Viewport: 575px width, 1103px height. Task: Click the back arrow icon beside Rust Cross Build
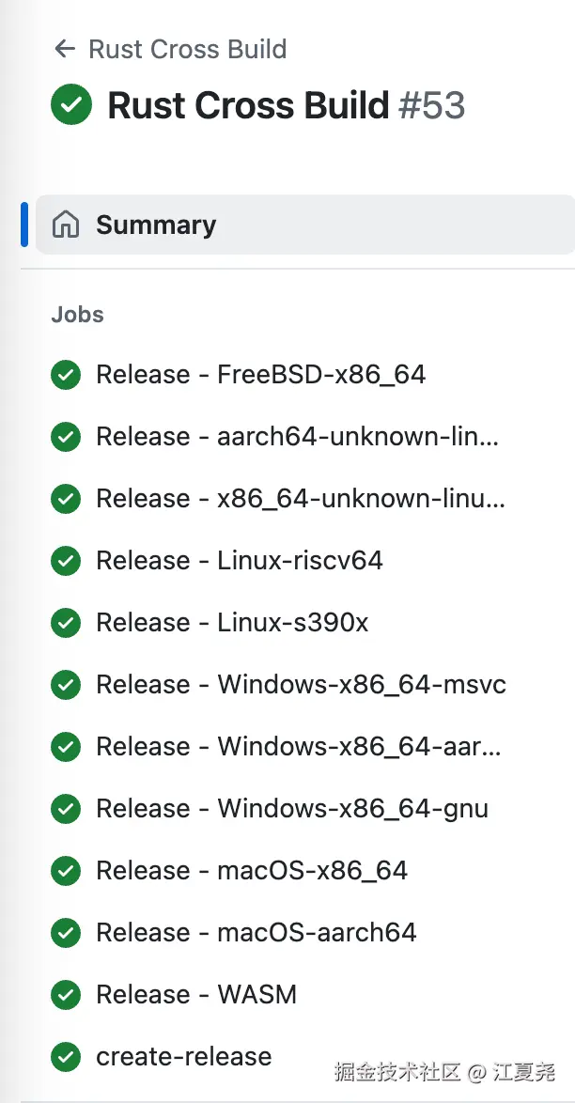point(64,49)
